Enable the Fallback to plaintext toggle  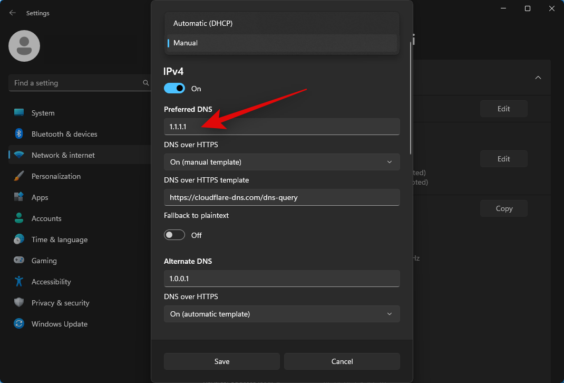[174, 235]
